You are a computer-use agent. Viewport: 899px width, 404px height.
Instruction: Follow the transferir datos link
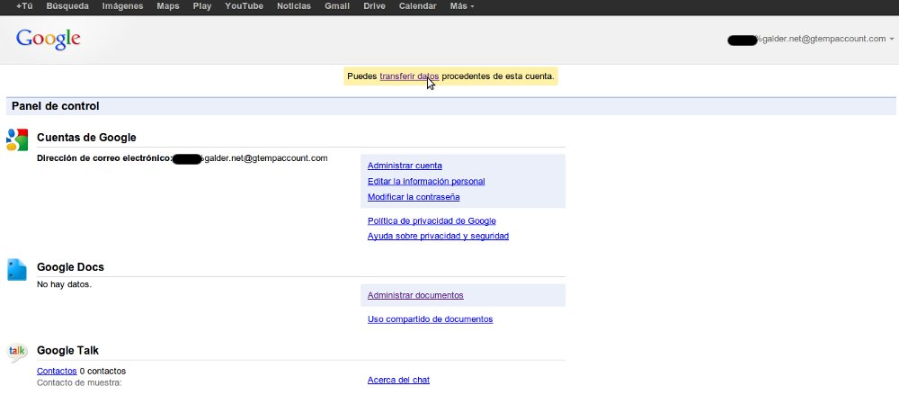(409, 76)
